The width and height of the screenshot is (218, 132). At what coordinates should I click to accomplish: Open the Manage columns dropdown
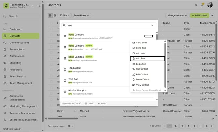[x=177, y=15]
